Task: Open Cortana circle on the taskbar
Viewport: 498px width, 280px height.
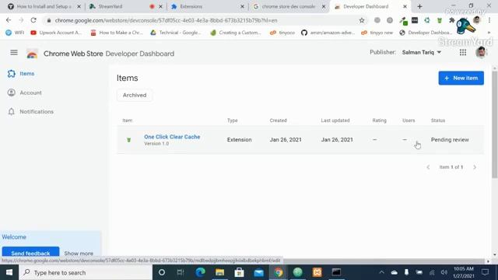Action: (x=162, y=272)
